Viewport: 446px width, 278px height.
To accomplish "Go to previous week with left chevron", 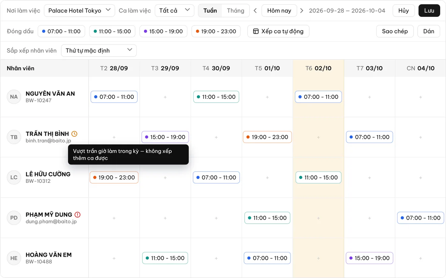I will (255, 10).
